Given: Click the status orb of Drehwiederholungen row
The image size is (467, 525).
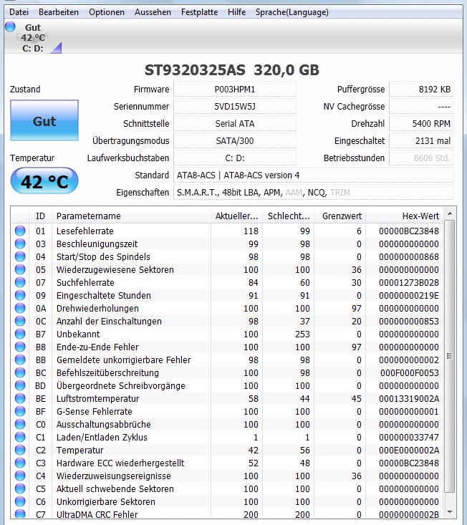Looking at the screenshot, I should [20, 308].
